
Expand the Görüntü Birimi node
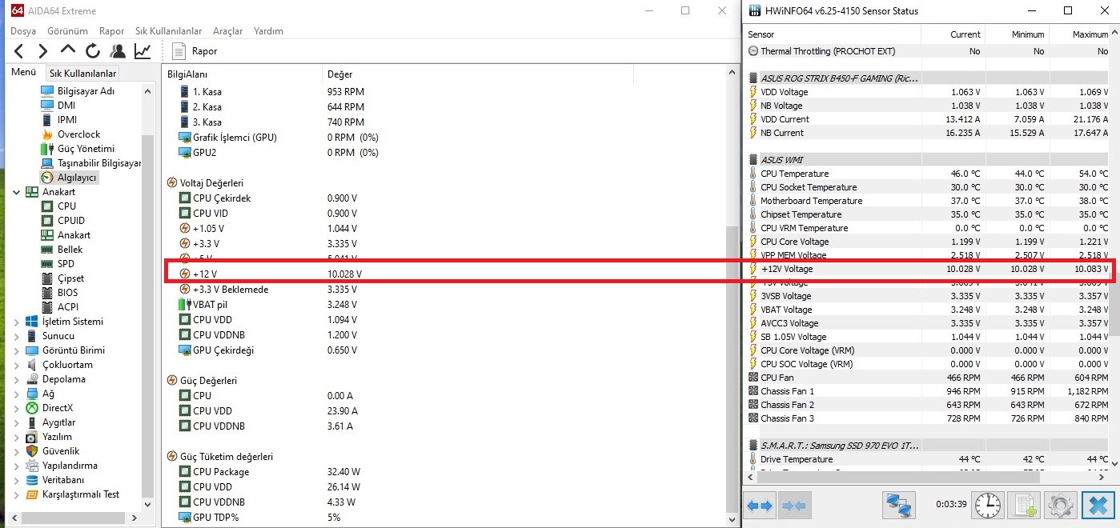[x=17, y=350]
